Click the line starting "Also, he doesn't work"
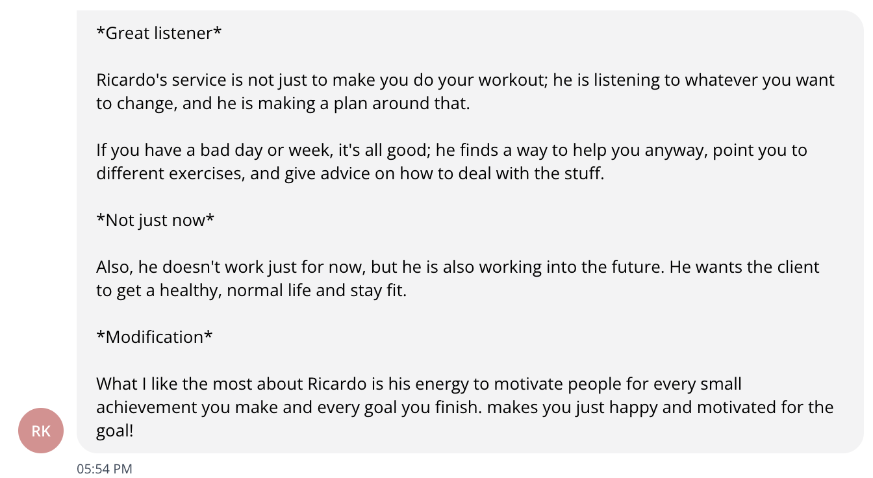 458,267
